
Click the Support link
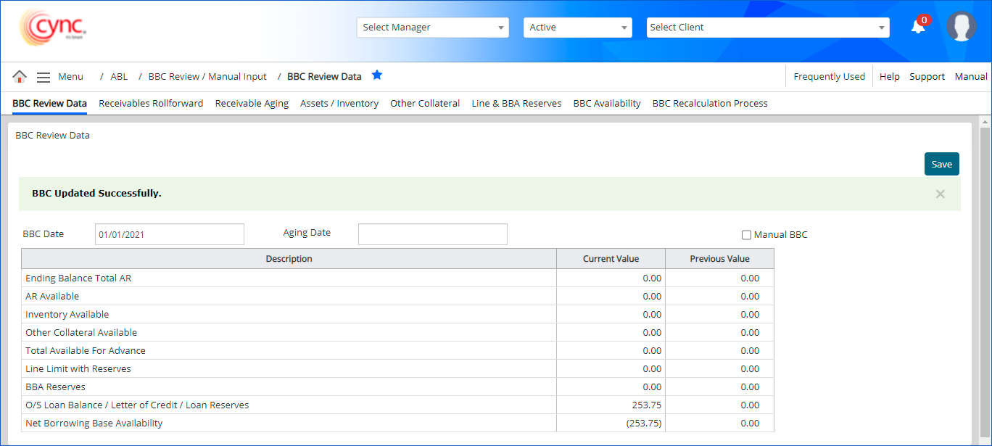click(927, 77)
